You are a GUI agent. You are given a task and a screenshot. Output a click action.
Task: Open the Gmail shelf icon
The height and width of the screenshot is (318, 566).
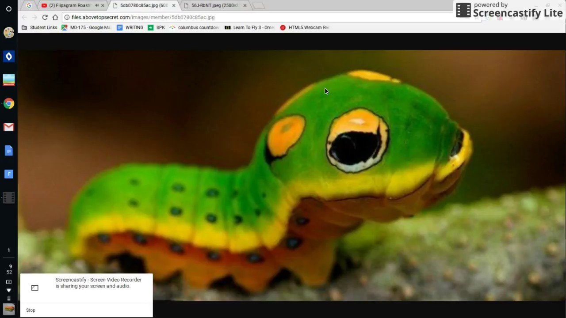click(8, 127)
